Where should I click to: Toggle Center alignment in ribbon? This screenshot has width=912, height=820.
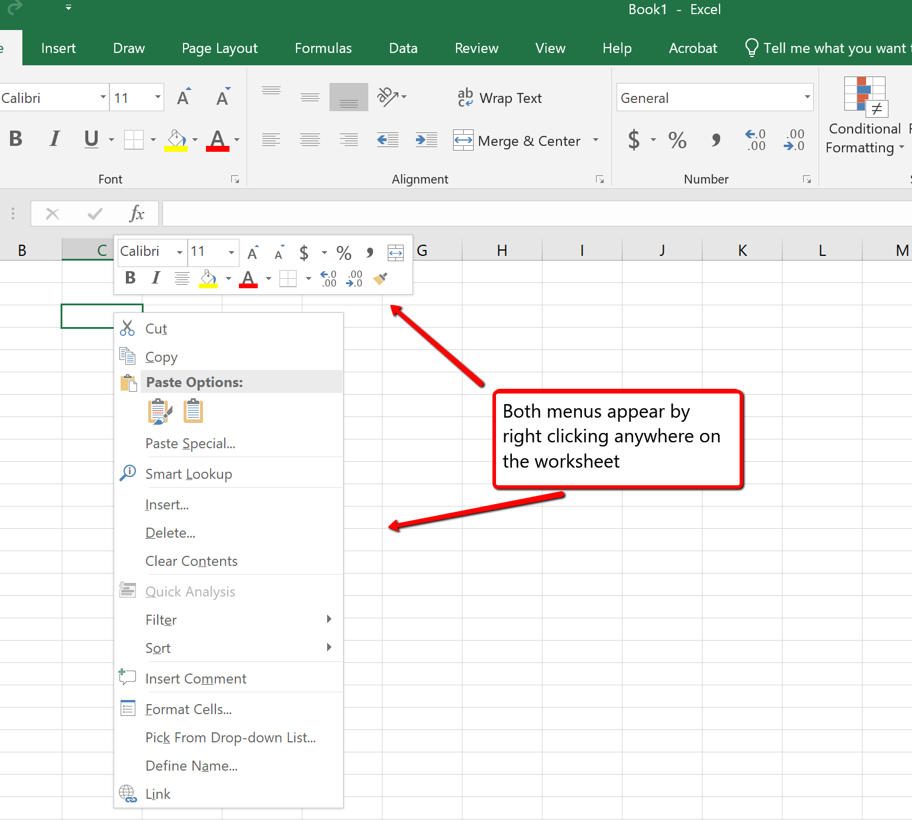(310, 140)
